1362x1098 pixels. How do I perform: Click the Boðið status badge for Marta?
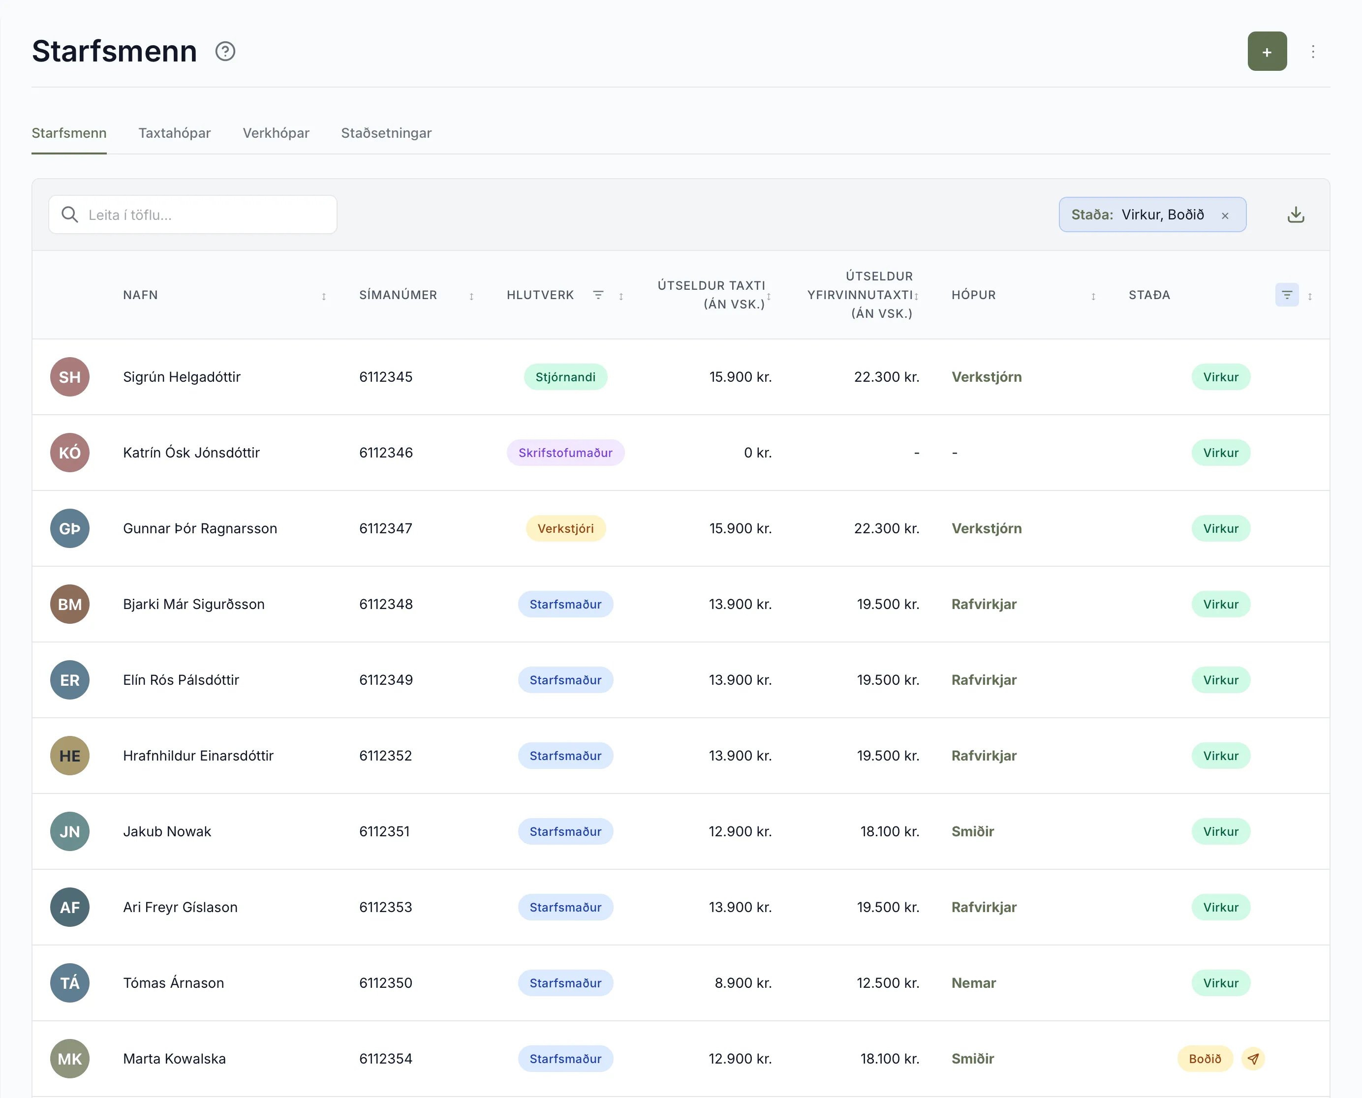coord(1205,1059)
